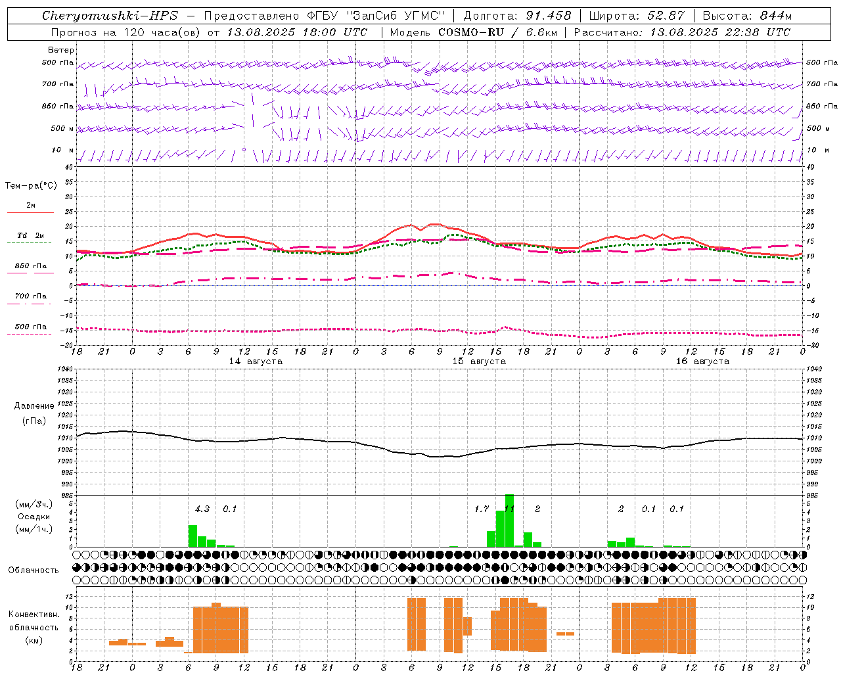The width and height of the screenshot is (841, 673).
Task: Click the (мм/3ч.) precipitation unit label
Action: click(x=34, y=505)
